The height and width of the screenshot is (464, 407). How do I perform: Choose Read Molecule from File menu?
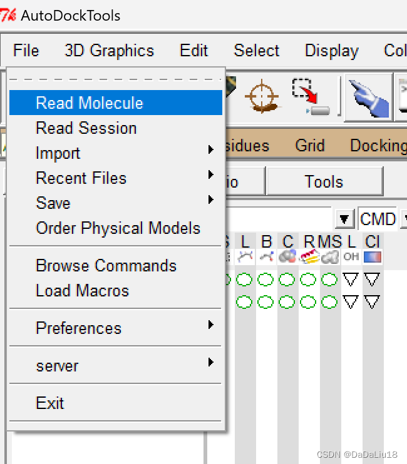(x=115, y=103)
